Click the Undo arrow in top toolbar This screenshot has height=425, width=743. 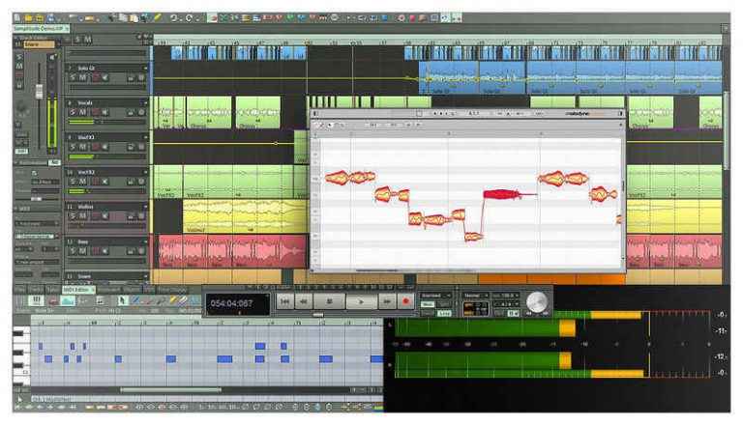tap(174, 17)
